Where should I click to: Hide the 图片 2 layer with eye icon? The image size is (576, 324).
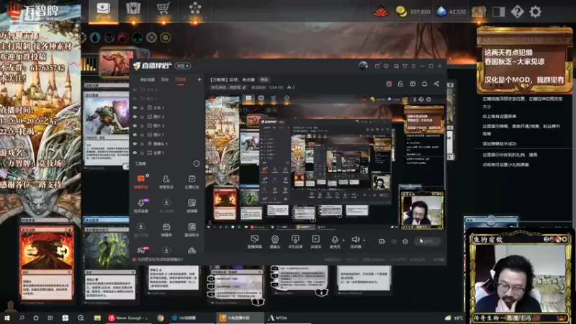coord(135,117)
